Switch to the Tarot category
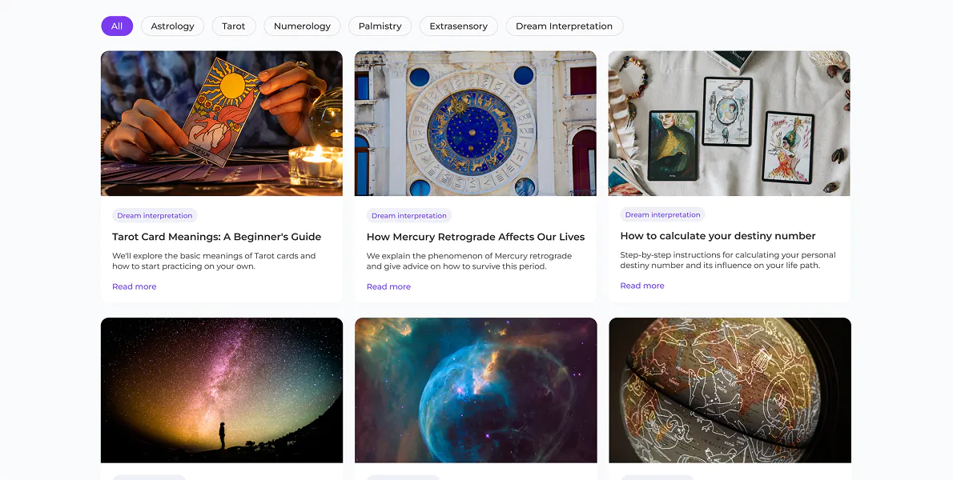The image size is (953, 480). [x=233, y=26]
